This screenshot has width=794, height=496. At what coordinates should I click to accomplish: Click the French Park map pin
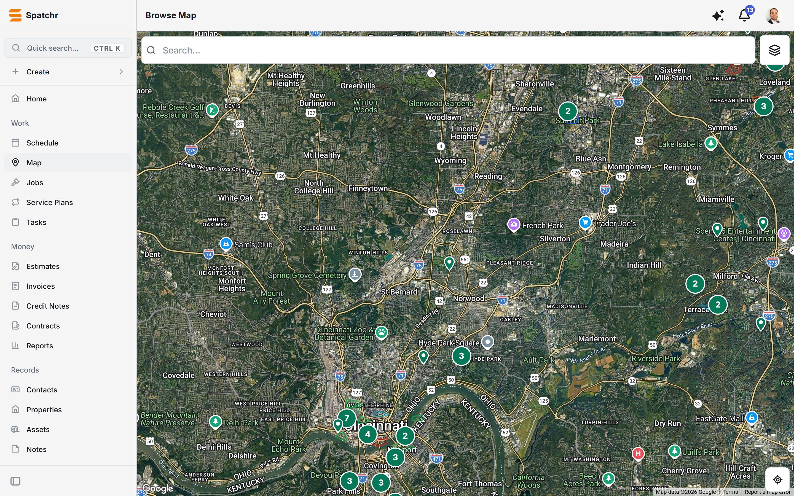tap(514, 225)
